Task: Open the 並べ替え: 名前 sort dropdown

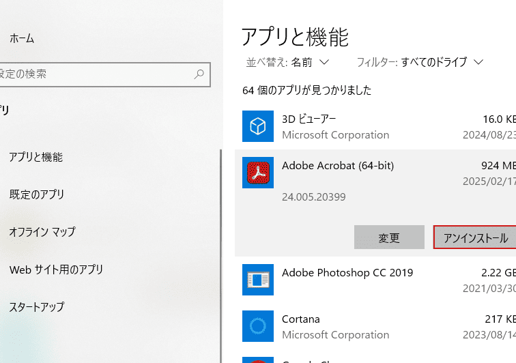Action: click(287, 62)
